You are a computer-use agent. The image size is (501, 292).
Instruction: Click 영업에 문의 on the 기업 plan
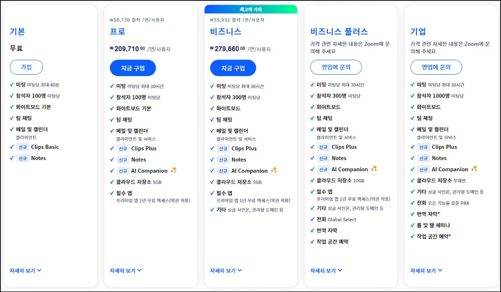pyautogui.click(x=436, y=67)
